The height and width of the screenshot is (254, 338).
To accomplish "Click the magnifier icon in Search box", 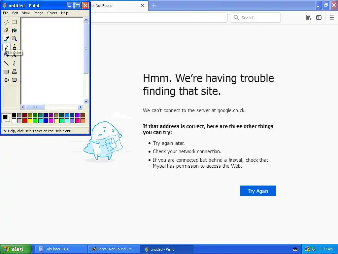I will [x=236, y=18].
